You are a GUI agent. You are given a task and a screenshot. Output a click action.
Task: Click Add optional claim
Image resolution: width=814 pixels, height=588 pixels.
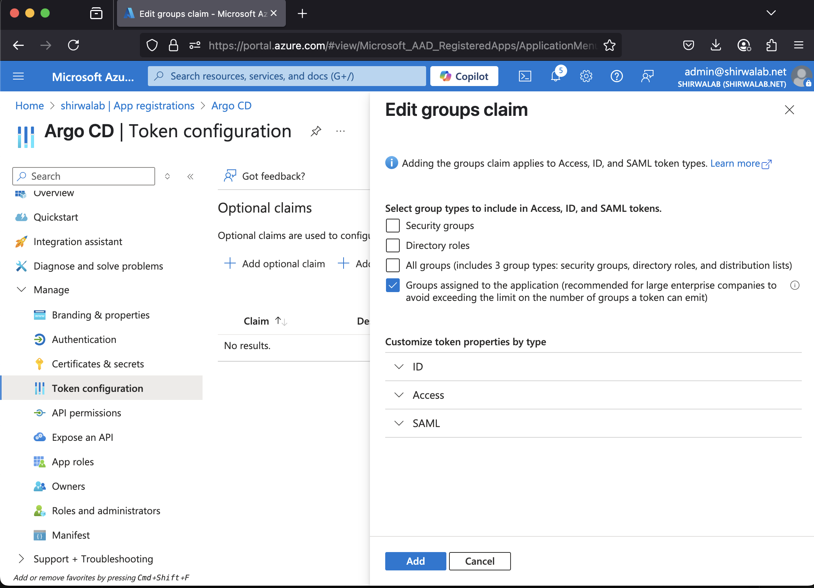point(274,264)
